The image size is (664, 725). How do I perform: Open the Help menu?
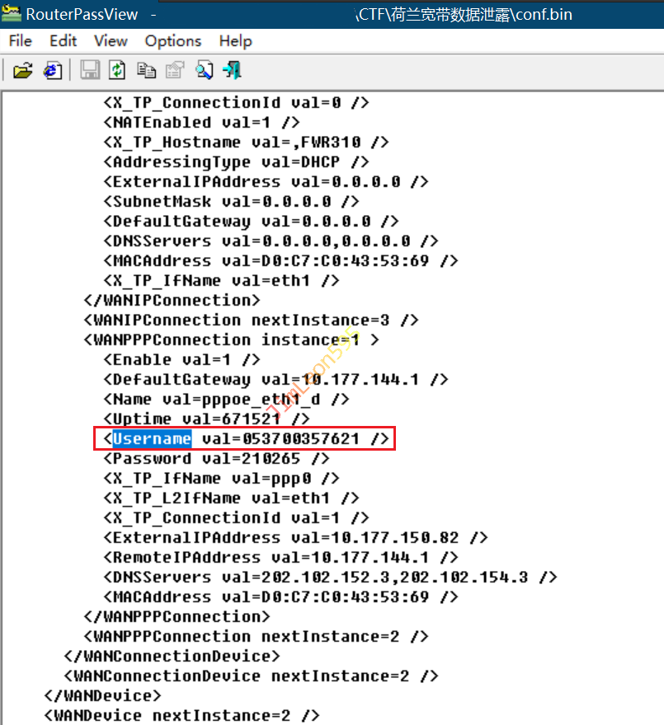coord(235,41)
